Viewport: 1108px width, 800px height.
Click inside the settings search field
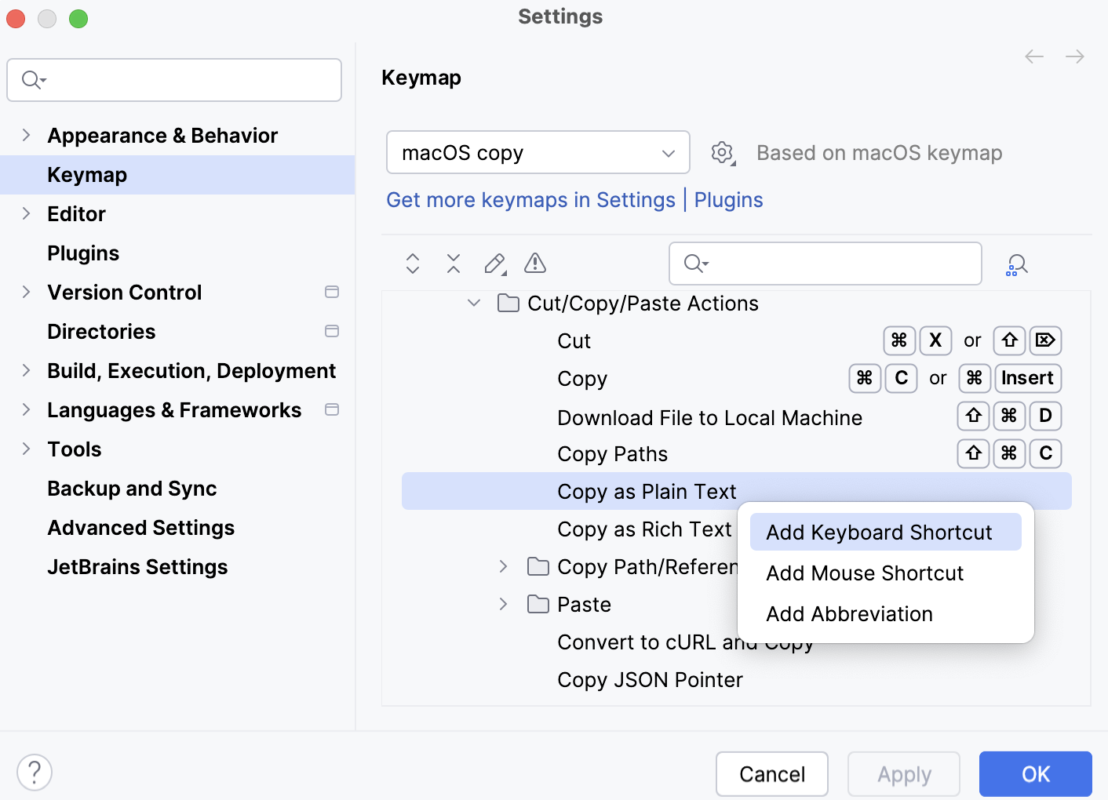click(173, 79)
